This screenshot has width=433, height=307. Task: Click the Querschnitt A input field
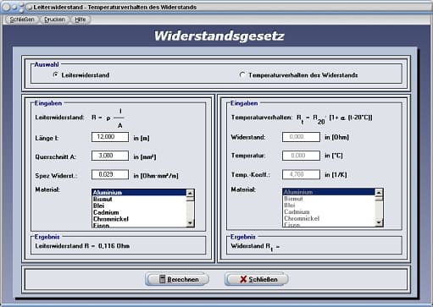[110, 156]
